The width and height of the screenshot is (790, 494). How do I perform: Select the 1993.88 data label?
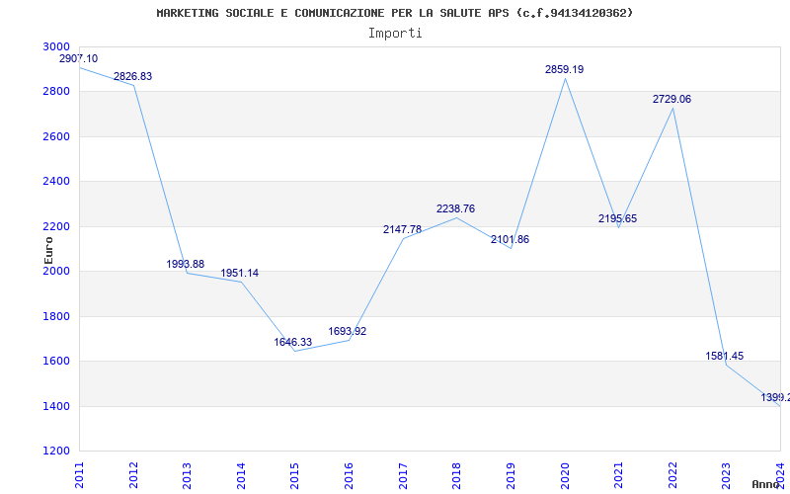186,264
